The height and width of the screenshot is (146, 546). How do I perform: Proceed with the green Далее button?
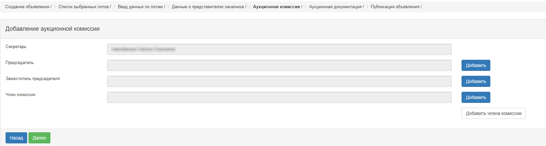39,138
